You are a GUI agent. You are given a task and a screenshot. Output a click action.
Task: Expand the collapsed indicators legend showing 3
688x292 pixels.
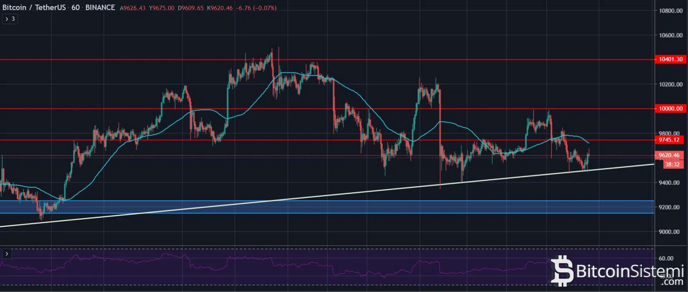coord(10,19)
